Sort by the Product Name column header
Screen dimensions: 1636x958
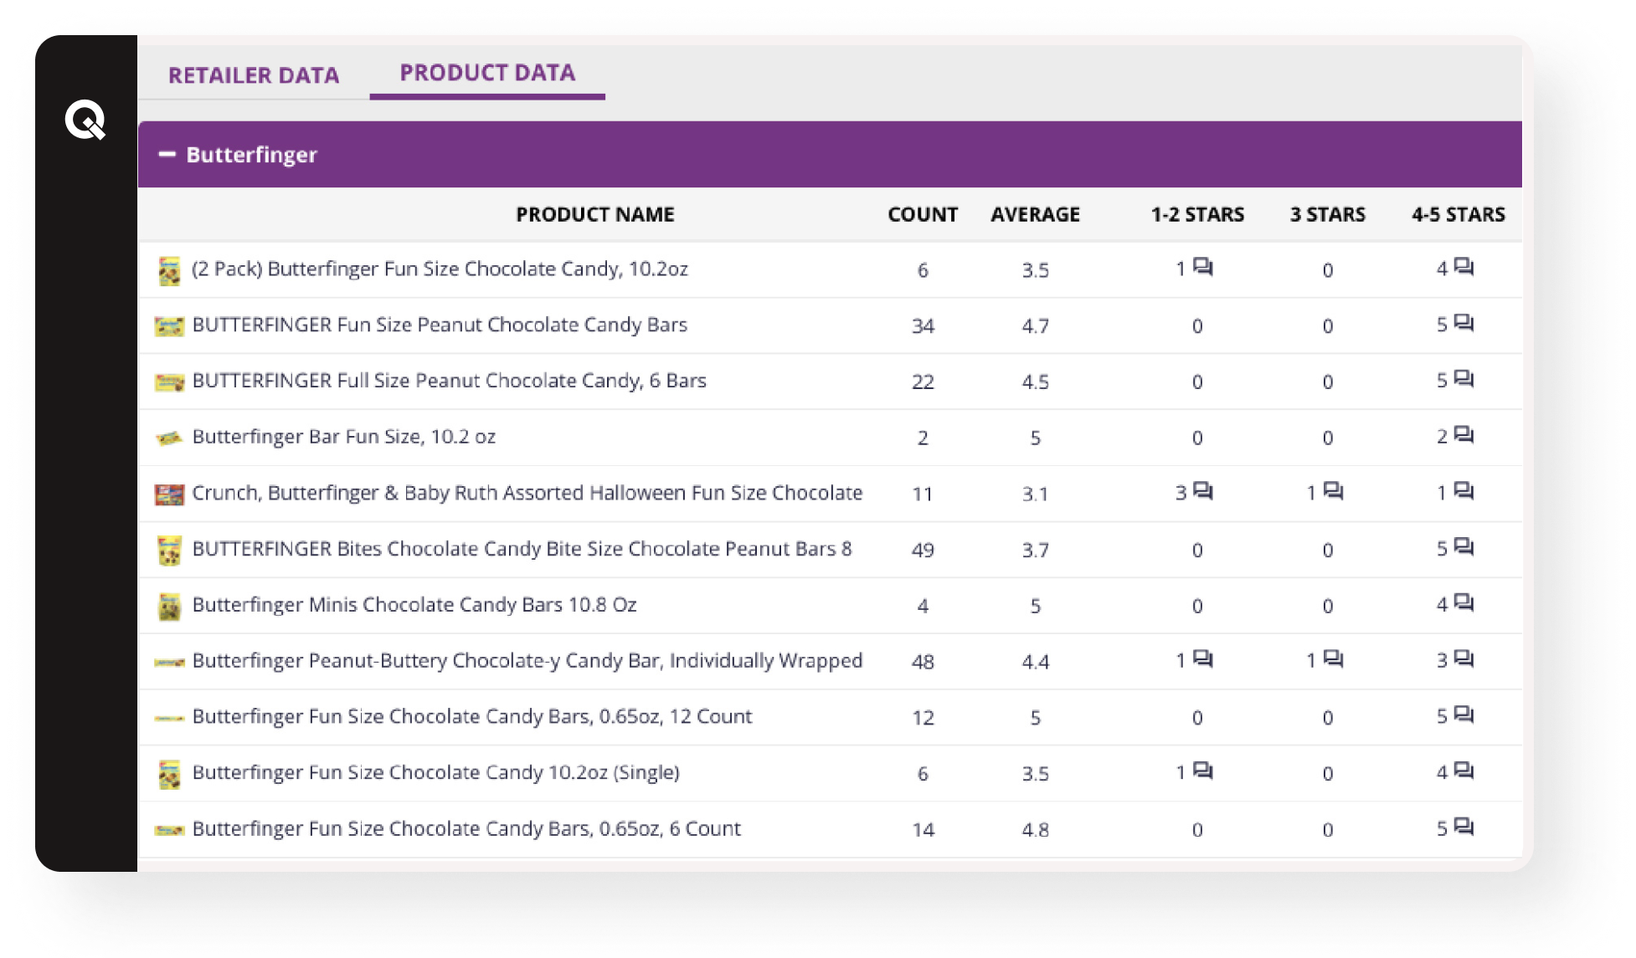pyautogui.click(x=594, y=214)
